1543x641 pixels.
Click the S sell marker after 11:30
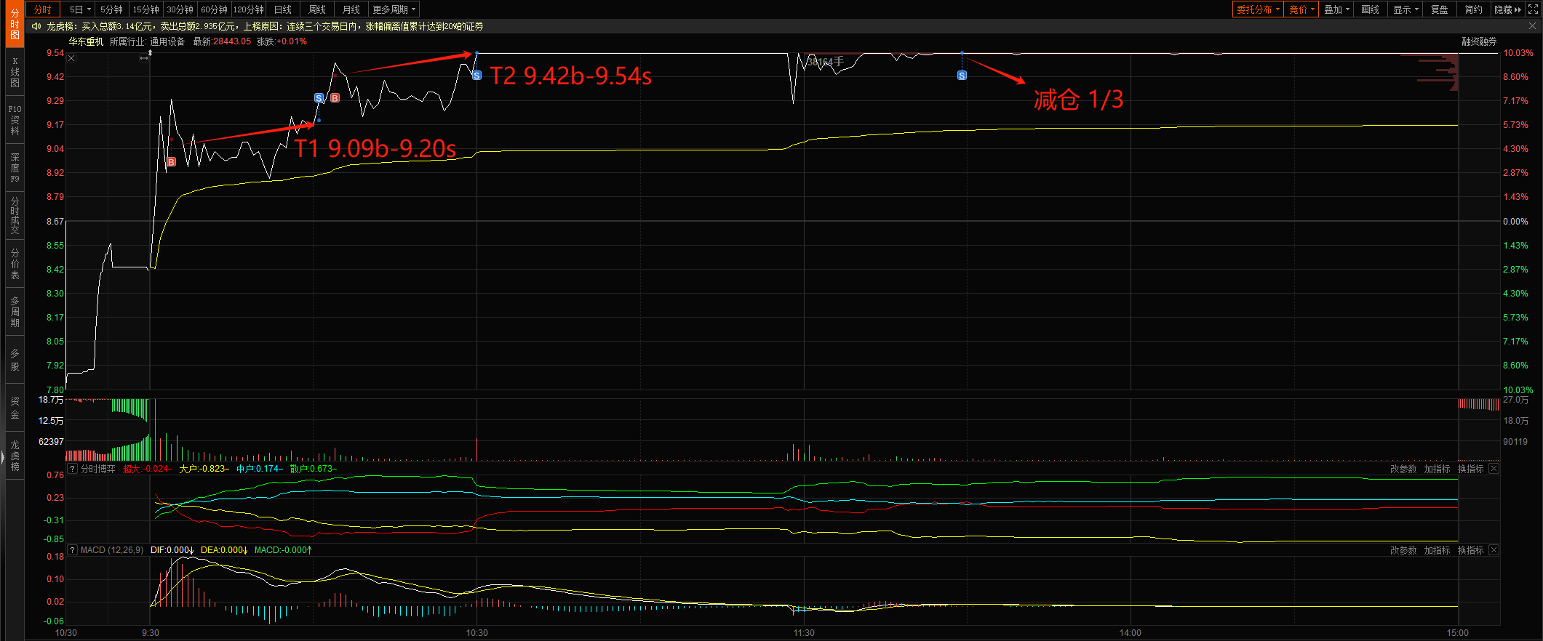(962, 76)
